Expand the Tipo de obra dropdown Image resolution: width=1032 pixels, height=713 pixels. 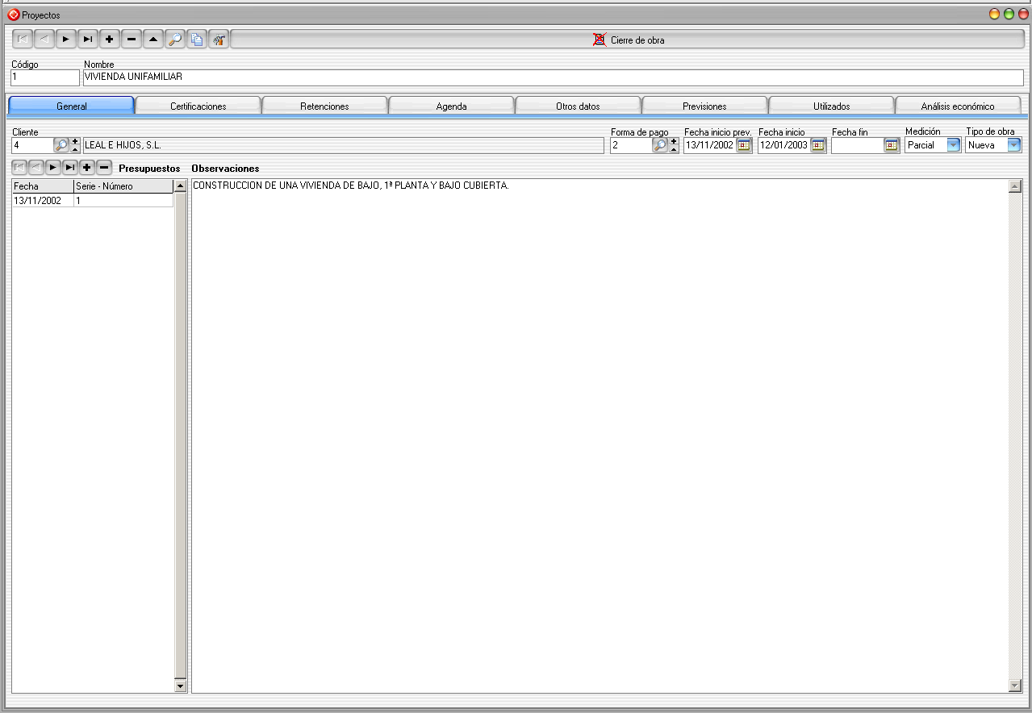[x=1014, y=145]
